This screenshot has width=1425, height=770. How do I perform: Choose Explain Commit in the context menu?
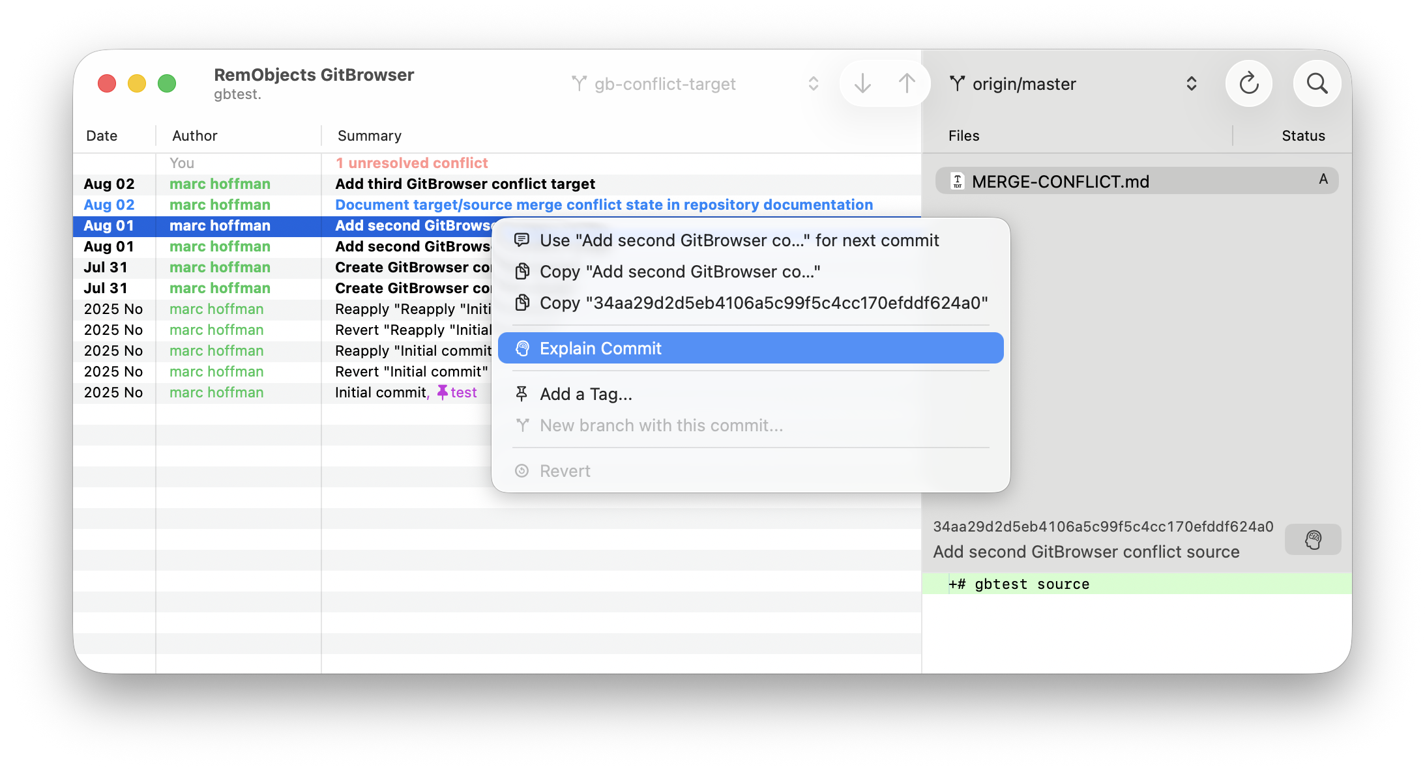coord(750,349)
